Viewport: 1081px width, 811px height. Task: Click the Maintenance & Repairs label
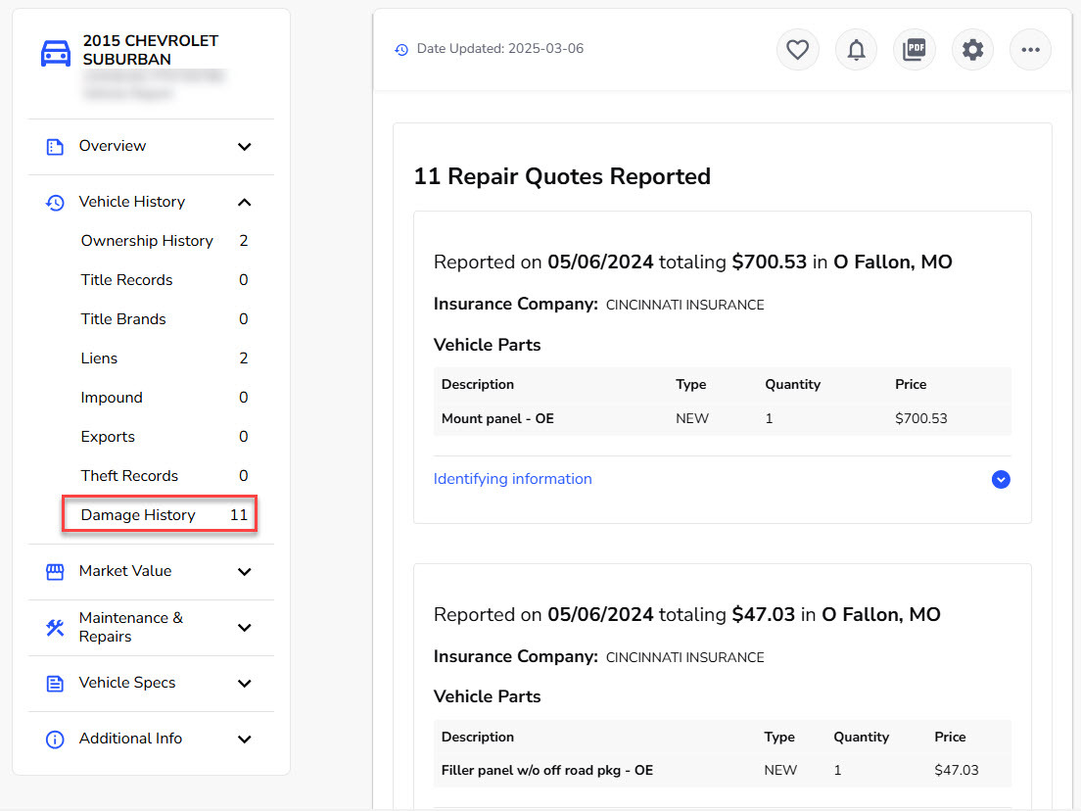point(131,627)
